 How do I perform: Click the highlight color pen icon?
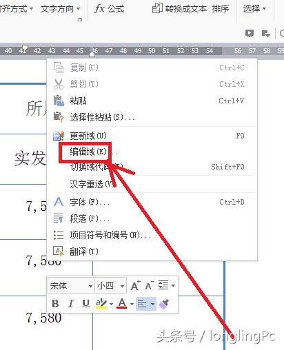(101, 304)
